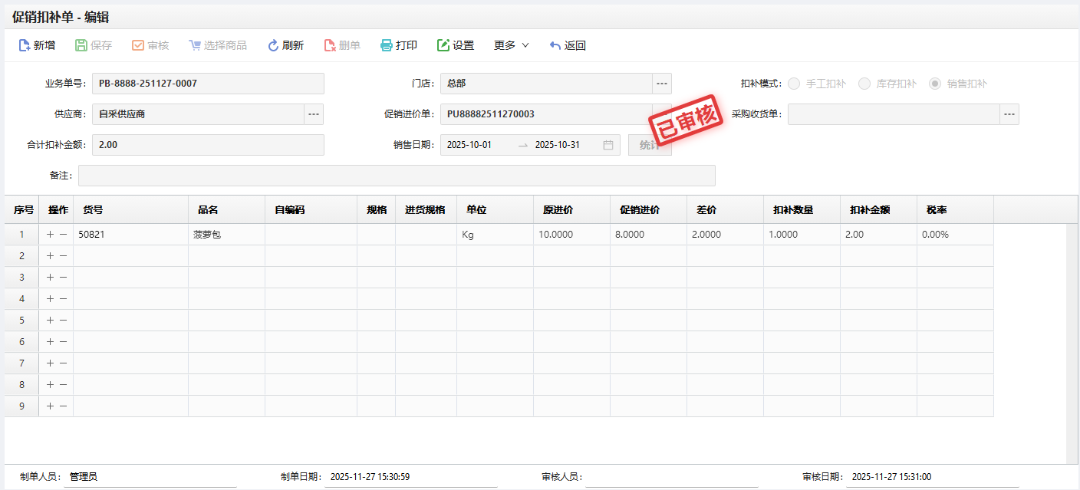Expand the 更多 dropdown menu
Image resolution: width=1080 pixels, height=490 pixels.
(512, 45)
